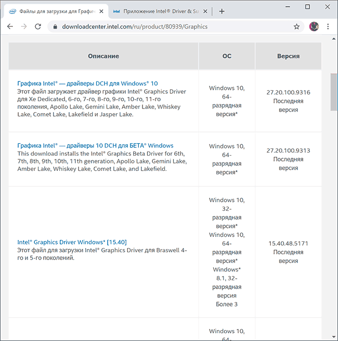Click the 'ОС' column header
This screenshot has height=341, width=338.
227,56
